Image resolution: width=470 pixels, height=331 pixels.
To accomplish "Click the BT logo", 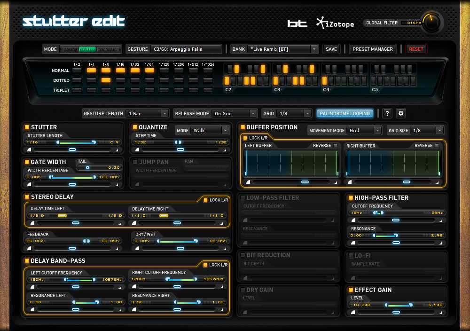I will click(297, 24).
